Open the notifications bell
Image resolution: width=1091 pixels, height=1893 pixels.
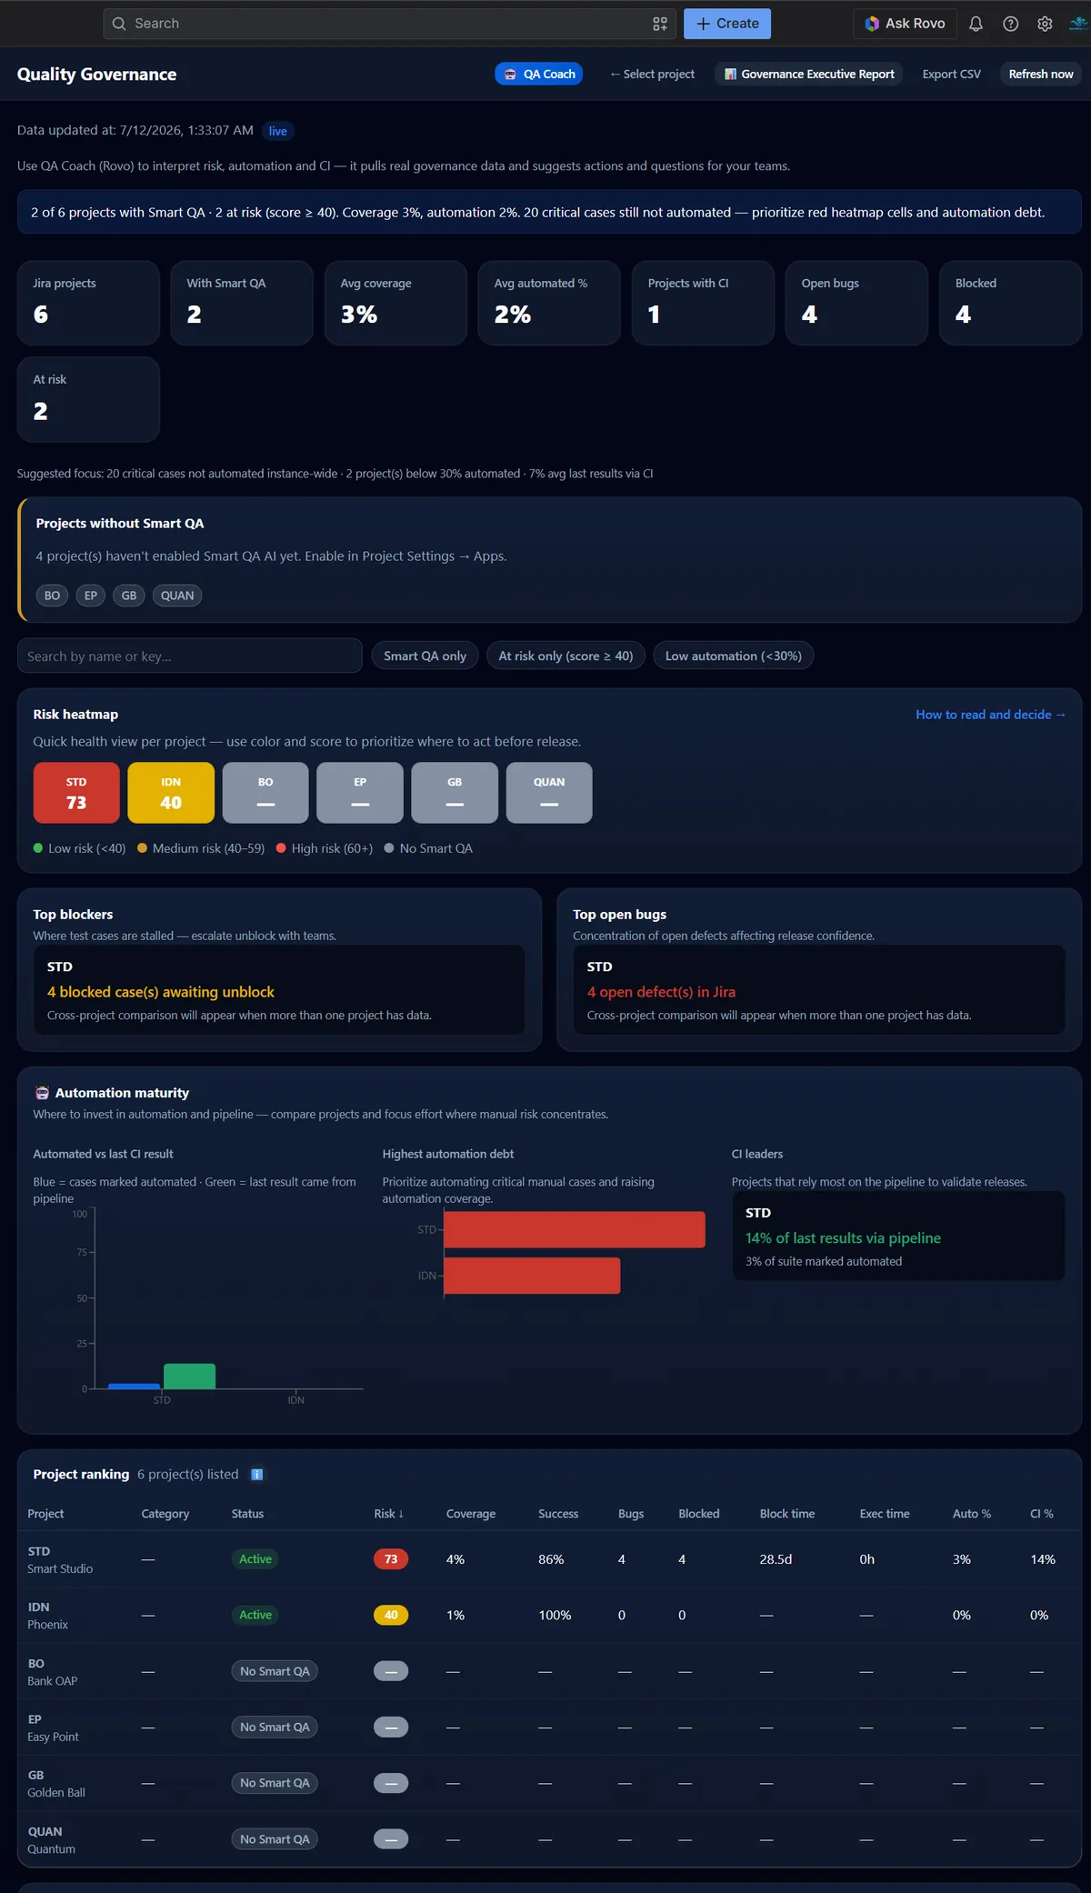tap(976, 24)
